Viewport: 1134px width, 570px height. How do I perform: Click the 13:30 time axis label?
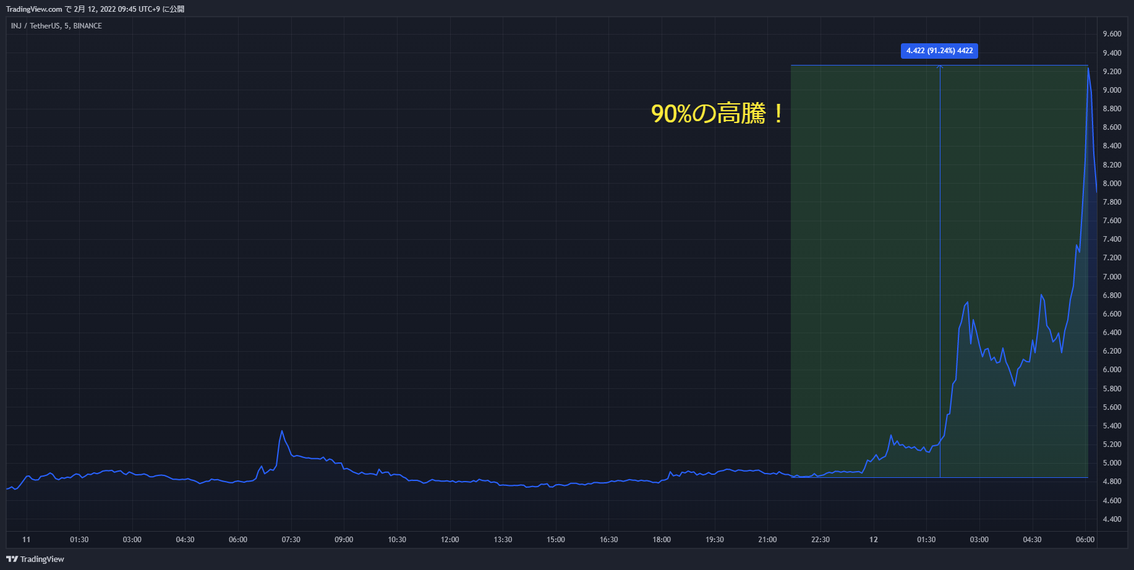pyautogui.click(x=503, y=540)
